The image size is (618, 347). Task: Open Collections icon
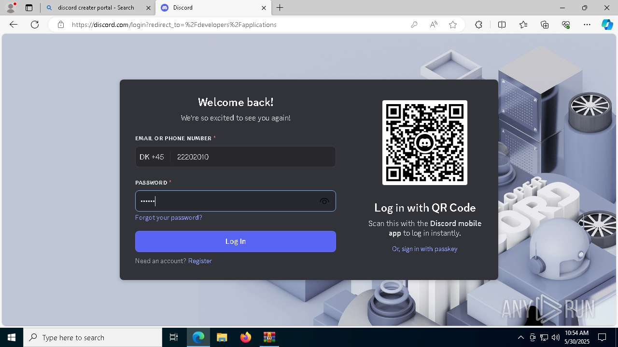click(x=545, y=25)
